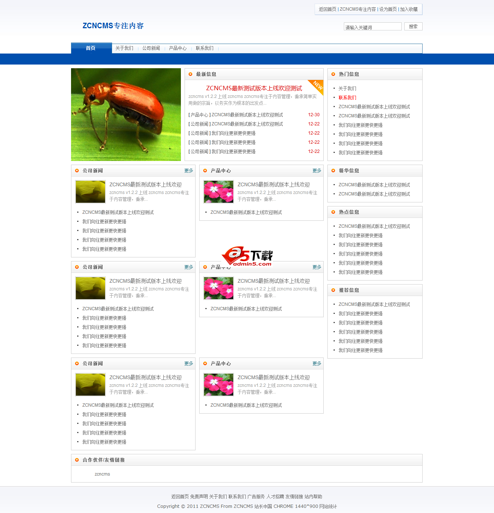Click the orange bullet icon beside 热点信息
The width and height of the screenshot is (494, 513).
(333, 212)
